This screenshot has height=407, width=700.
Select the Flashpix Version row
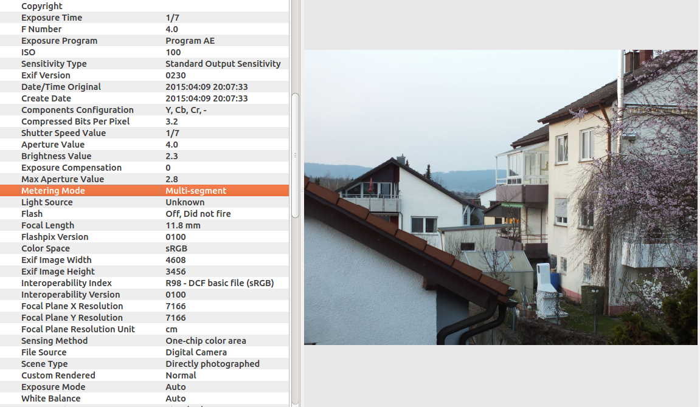click(x=145, y=237)
